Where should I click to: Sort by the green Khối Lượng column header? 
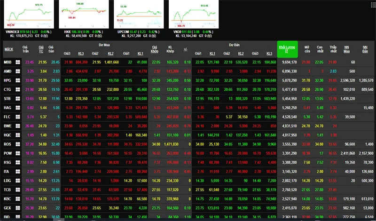pos(287,49)
